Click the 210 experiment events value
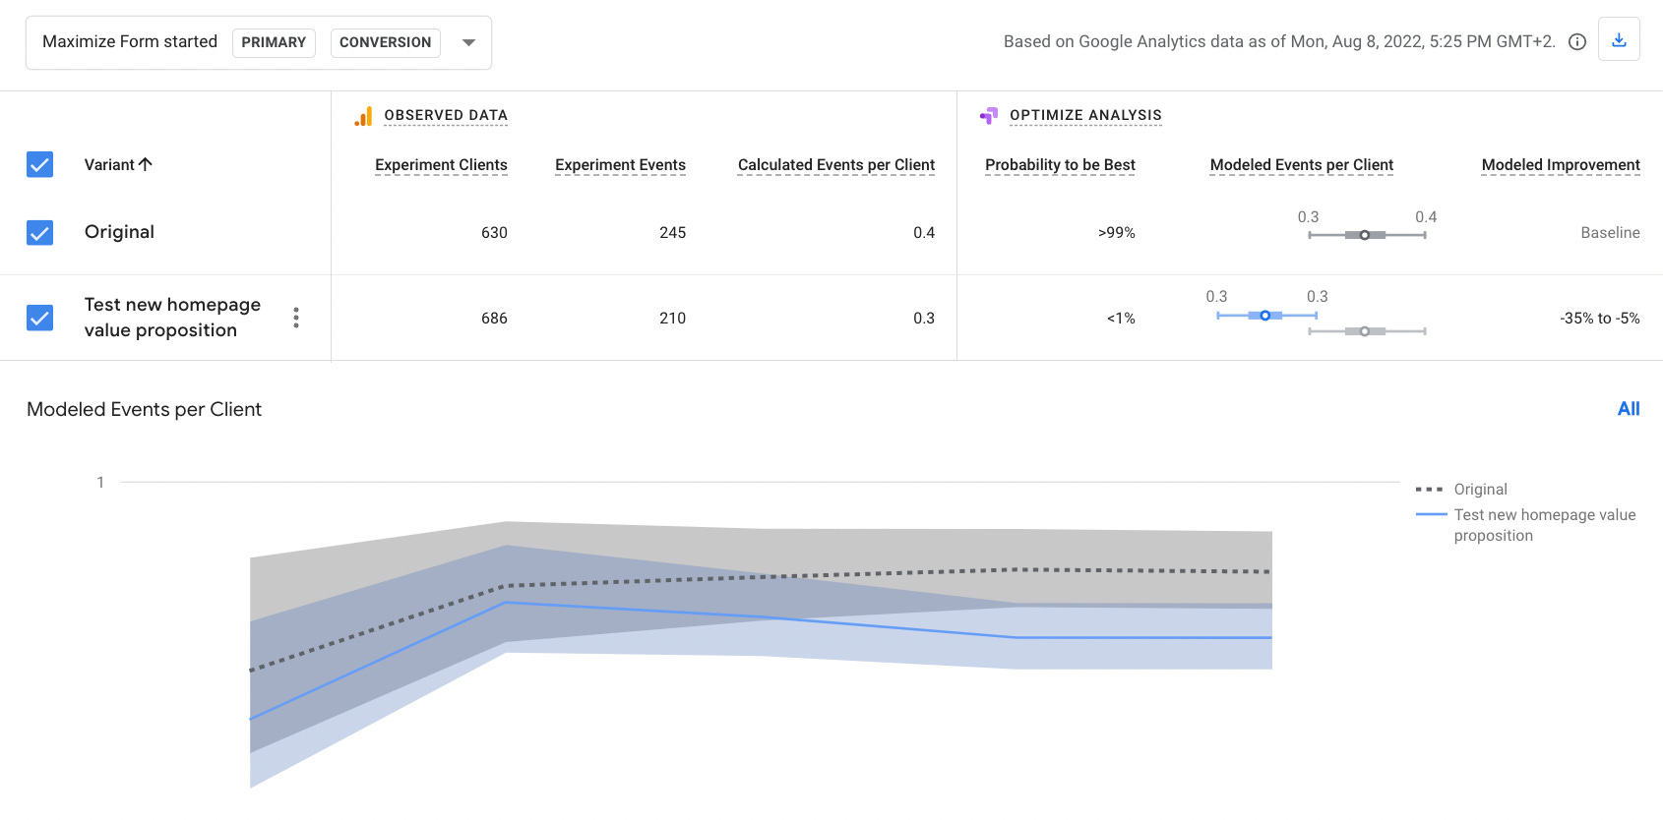Viewport: 1663px width, 820px height. click(x=672, y=319)
